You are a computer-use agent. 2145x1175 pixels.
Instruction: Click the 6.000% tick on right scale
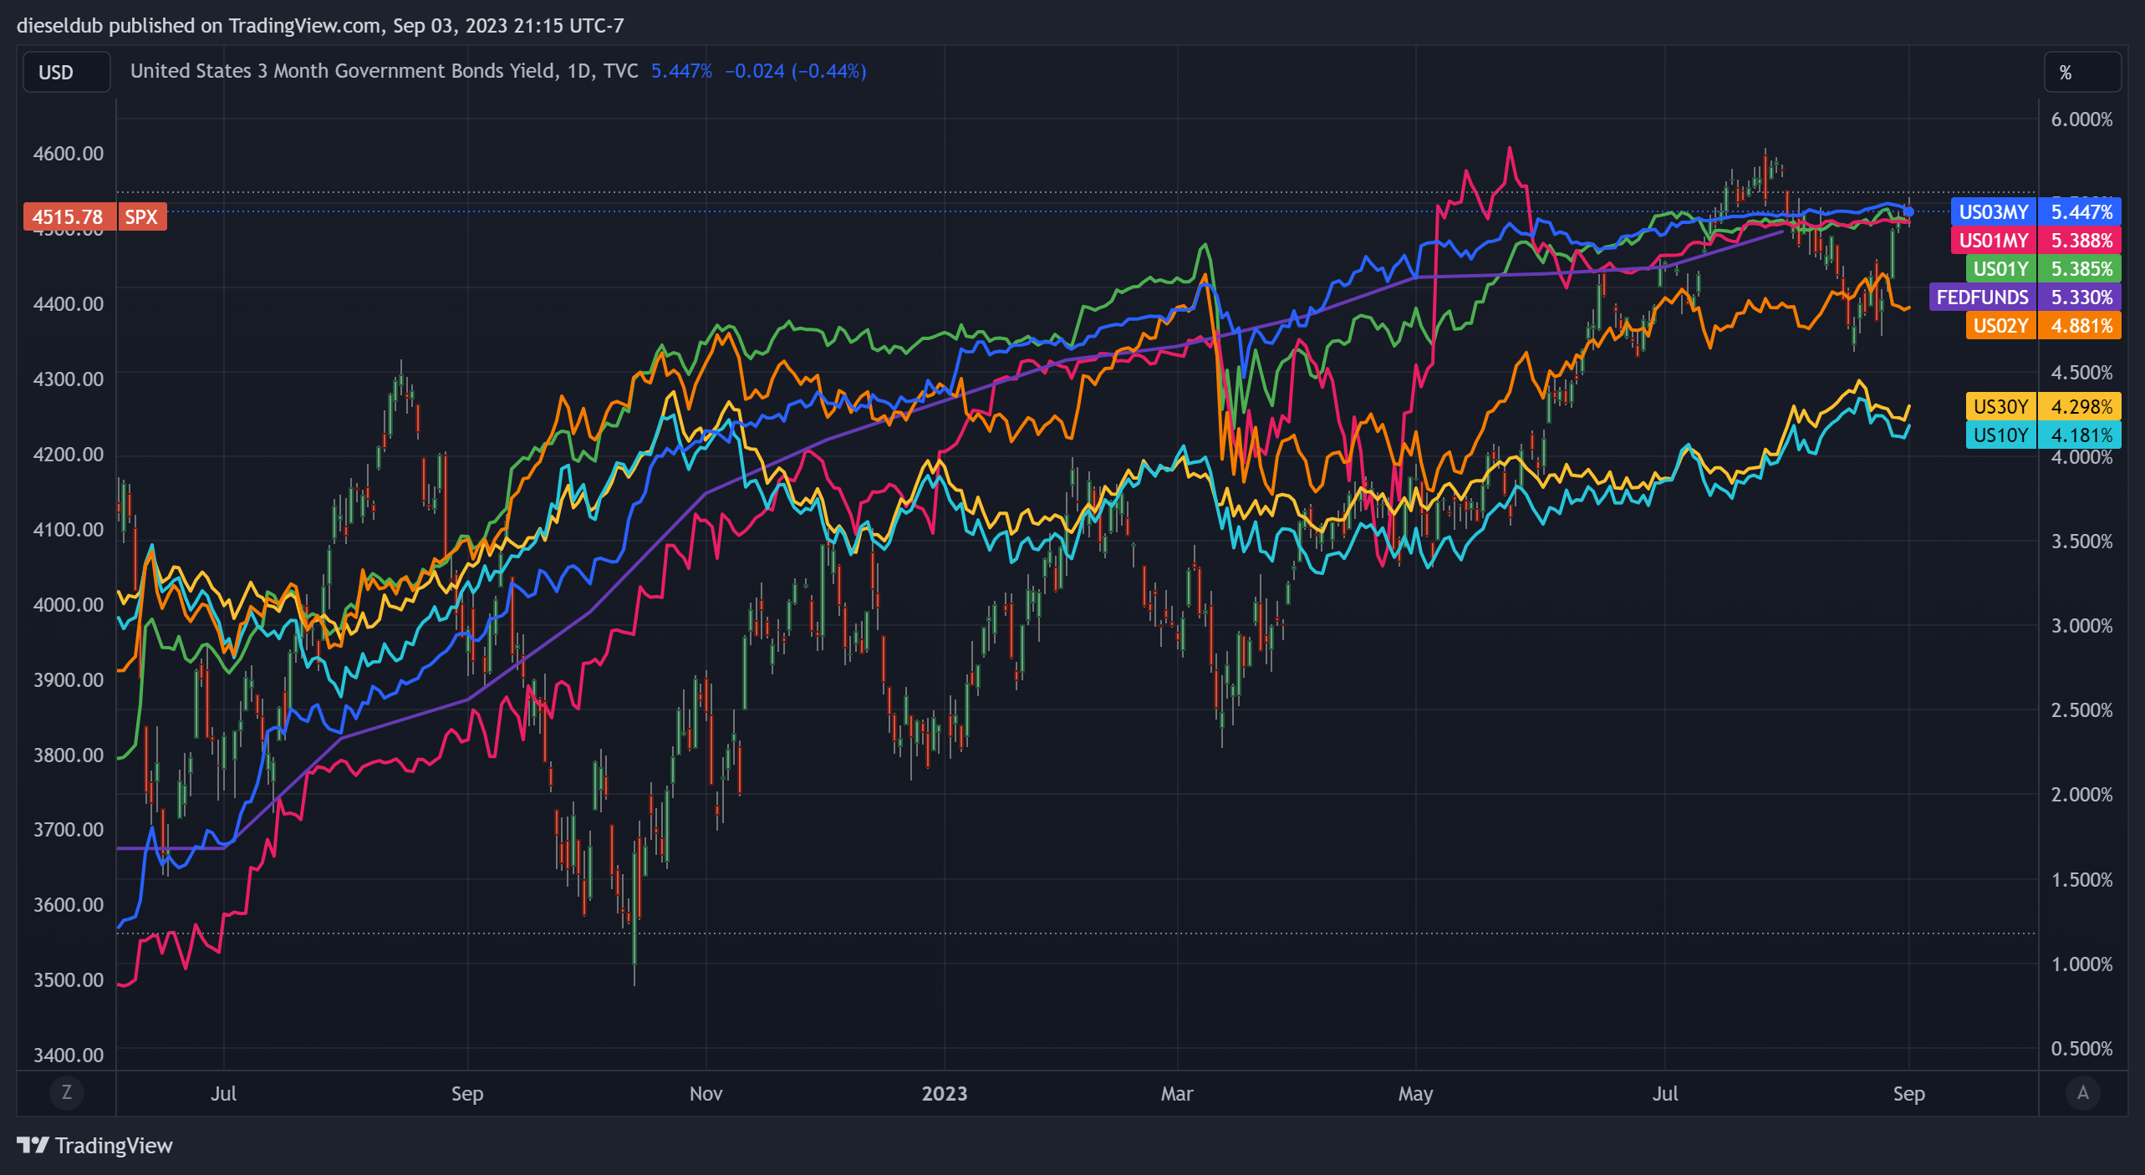coord(2081,120)
